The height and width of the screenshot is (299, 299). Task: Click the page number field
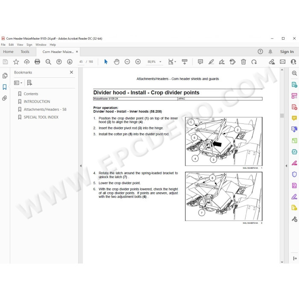pyautogui.click(x=81, y=62)
